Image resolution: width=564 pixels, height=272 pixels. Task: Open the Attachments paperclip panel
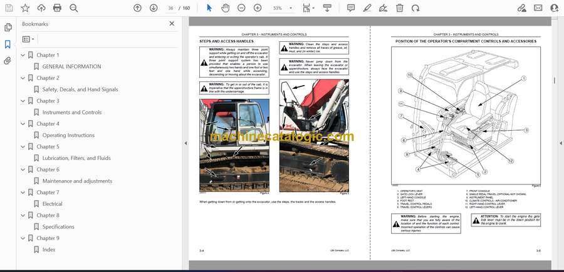(8, 61)
